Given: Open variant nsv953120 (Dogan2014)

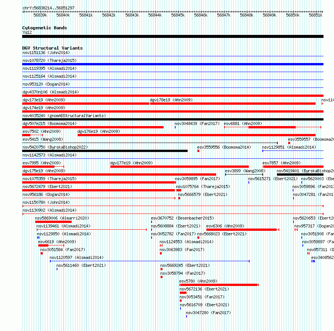Looking at the screenshot, I should tap(46, 84).
